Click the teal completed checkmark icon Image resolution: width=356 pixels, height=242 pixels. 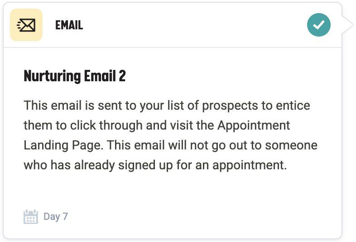click(x=319, y=25)
